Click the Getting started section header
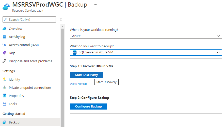The height and width of the screenshot is (127, 224). click(x=14, y=114)
